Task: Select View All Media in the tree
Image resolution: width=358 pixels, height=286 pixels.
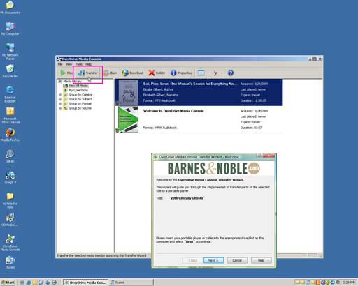Action: [78, 86]
